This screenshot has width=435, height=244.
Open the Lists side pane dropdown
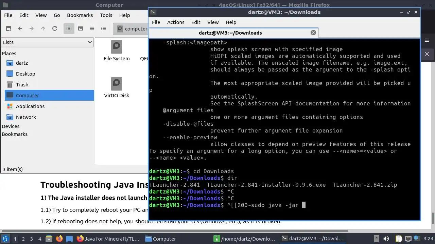coord(47,42)
